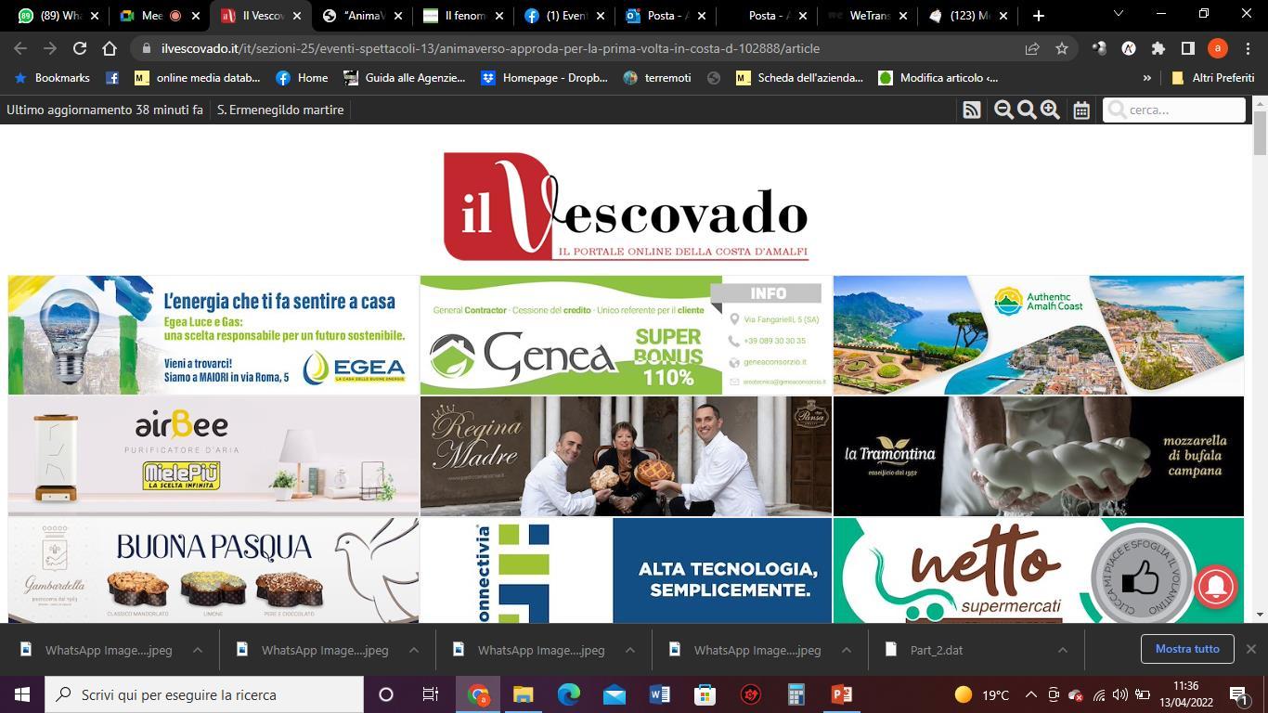Open the Genea Super Bonus 110% banner
1268x713 pixels.
tap(626, 335)
